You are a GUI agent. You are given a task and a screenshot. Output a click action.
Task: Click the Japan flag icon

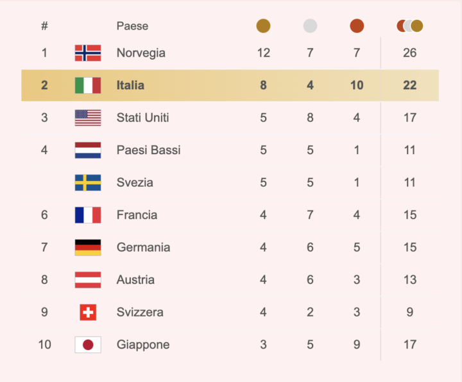coord(88,345)
